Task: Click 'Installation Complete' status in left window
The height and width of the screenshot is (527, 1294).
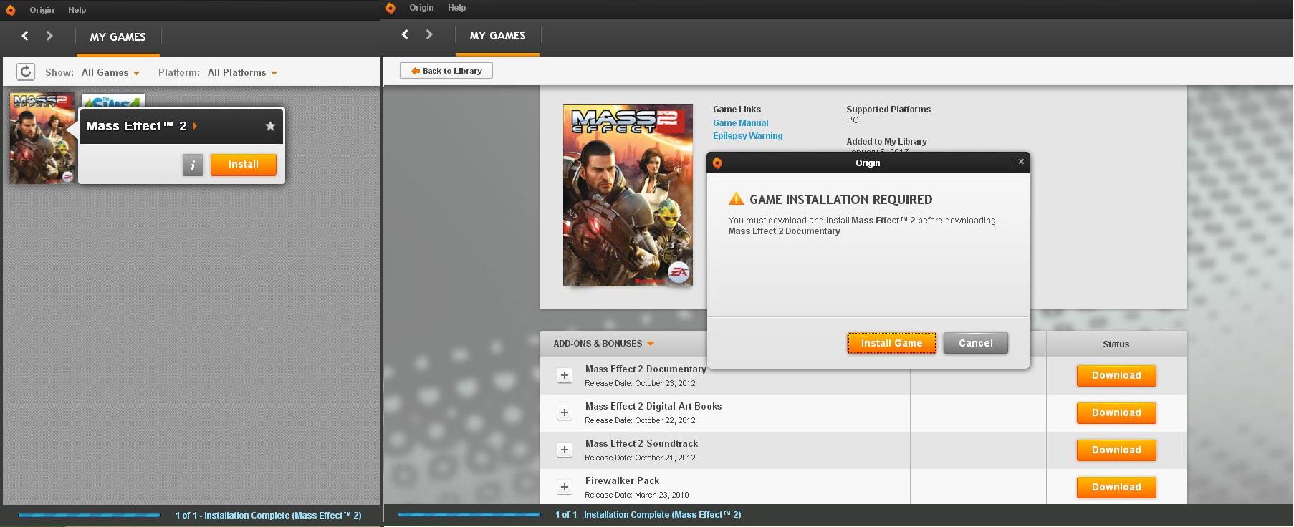Action: click(269, 516)
